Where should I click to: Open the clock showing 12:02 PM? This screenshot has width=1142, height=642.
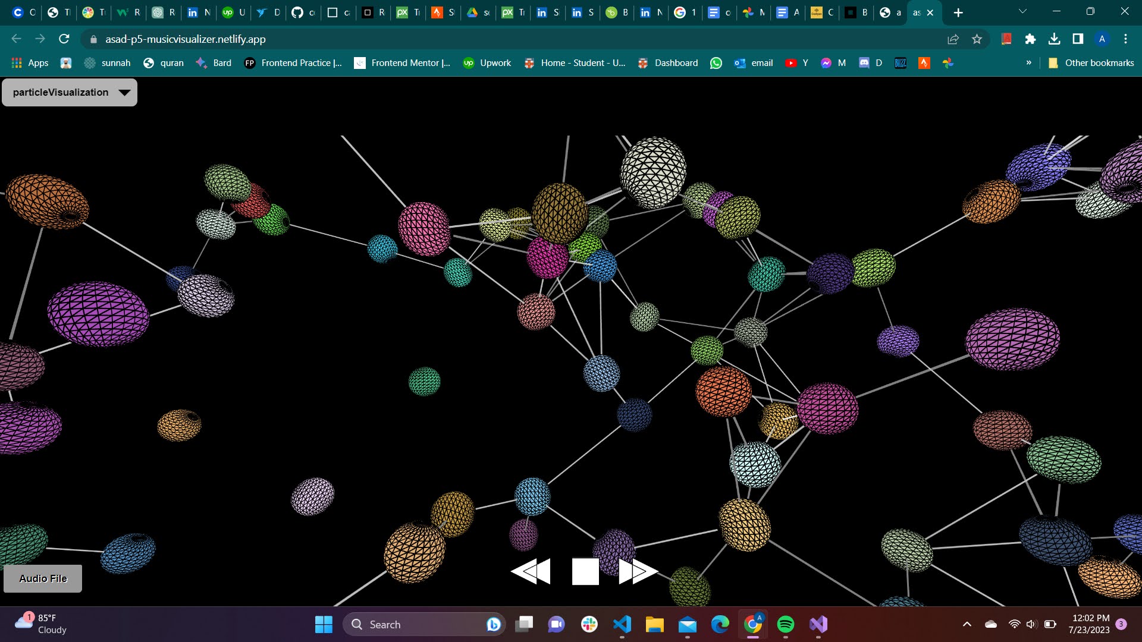1088,624
